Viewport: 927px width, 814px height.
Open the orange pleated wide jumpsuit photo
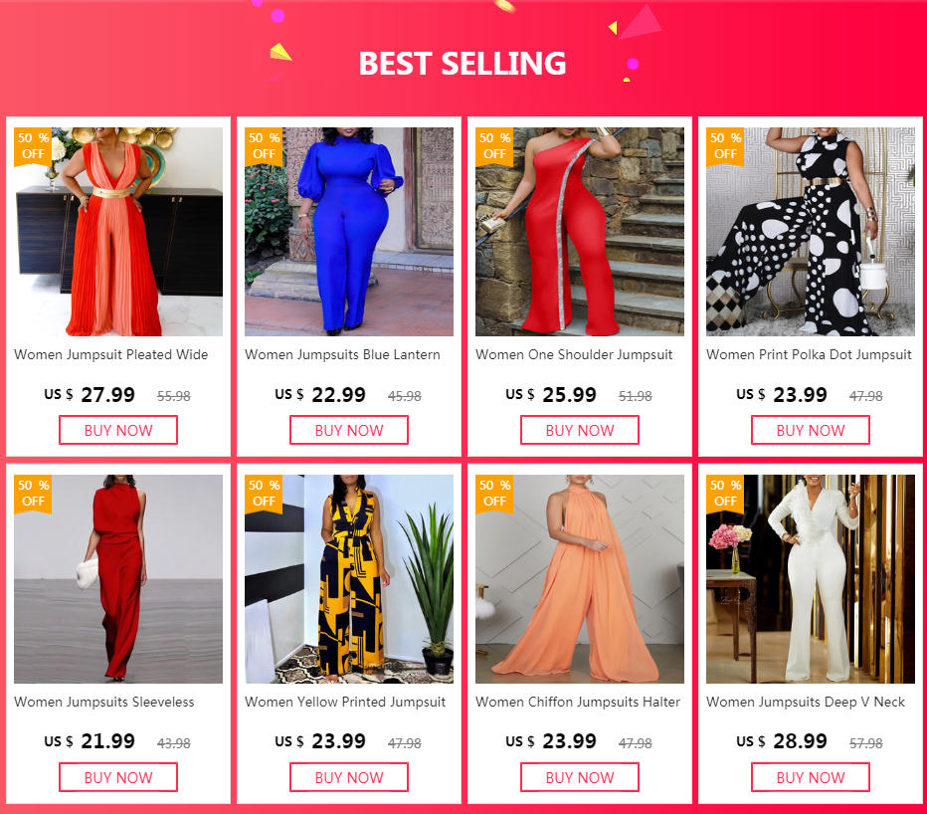click(118, 232)
